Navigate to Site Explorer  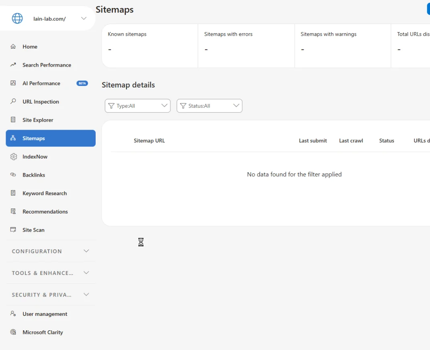click(38, 120)
